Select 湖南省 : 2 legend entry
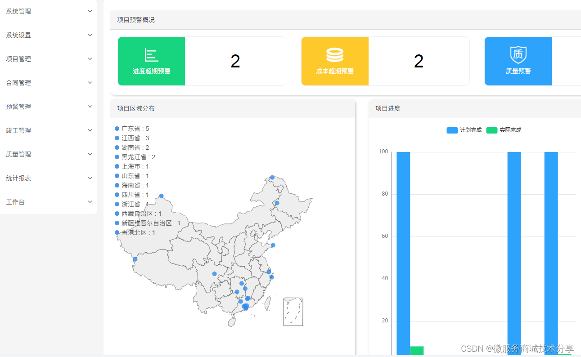The height and width of the screenshot is (357, 581). click(132, 147)
